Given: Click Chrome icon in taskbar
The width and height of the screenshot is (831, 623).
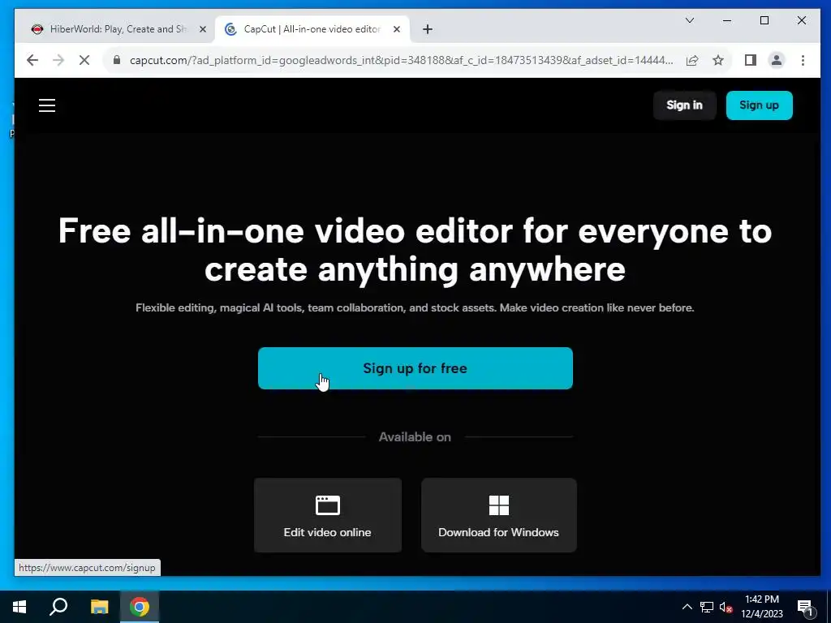Looking at the screenshot, I should (140, 607).
